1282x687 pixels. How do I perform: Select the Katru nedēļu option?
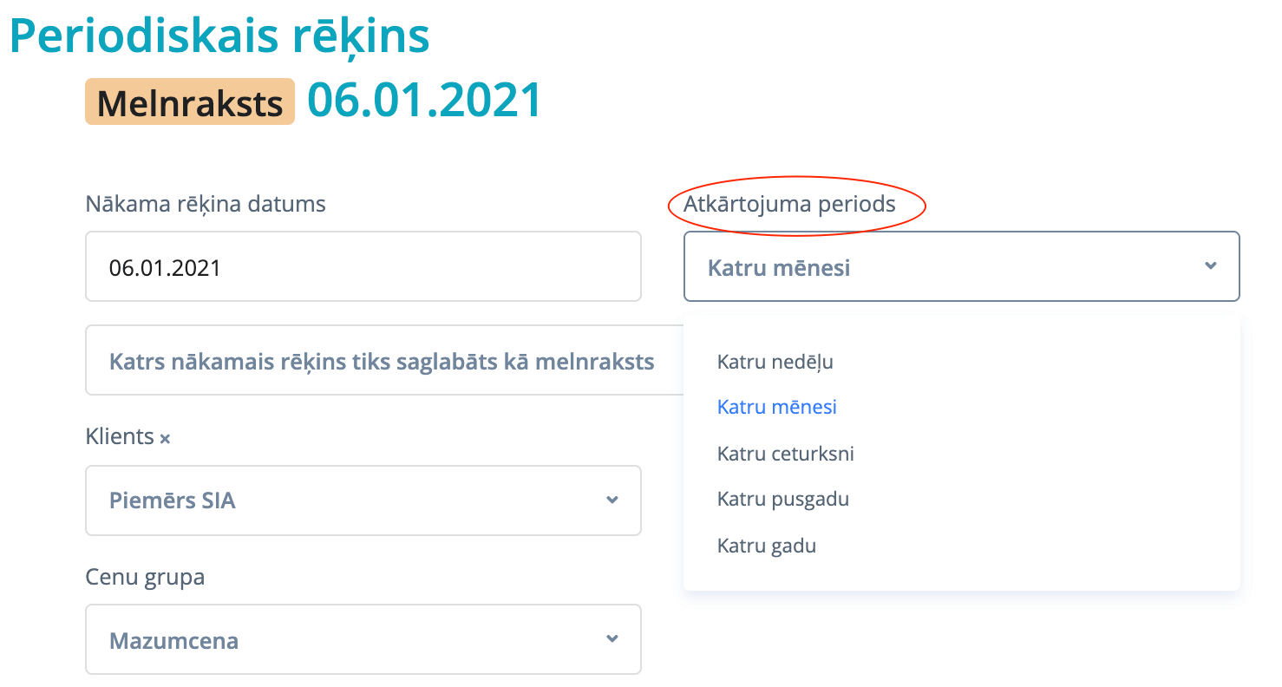tap(775, 362)
